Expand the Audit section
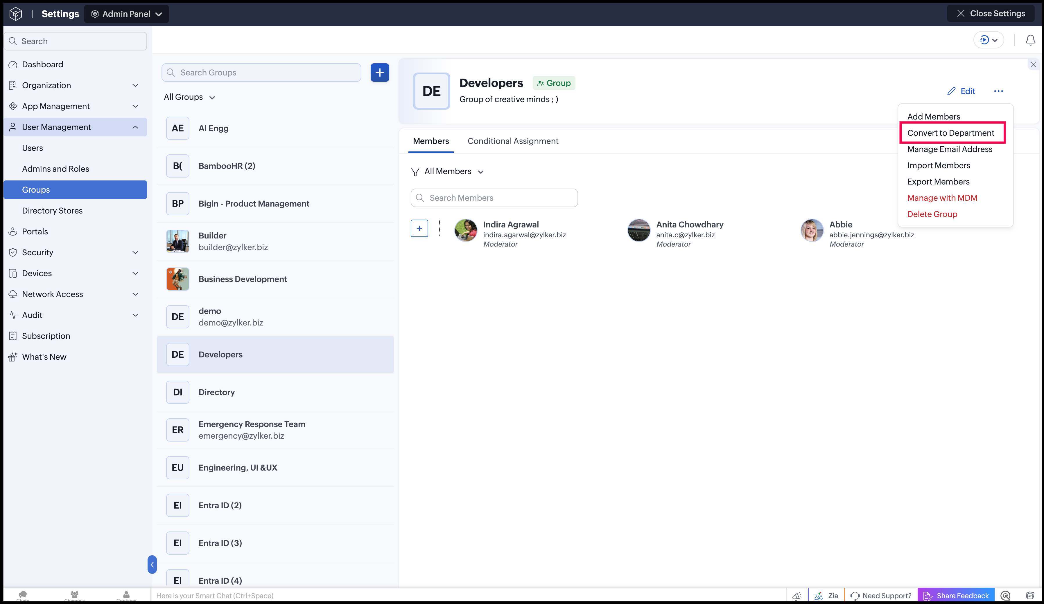The width and height of the screenshot is (1044, 604). click(76, 315)
